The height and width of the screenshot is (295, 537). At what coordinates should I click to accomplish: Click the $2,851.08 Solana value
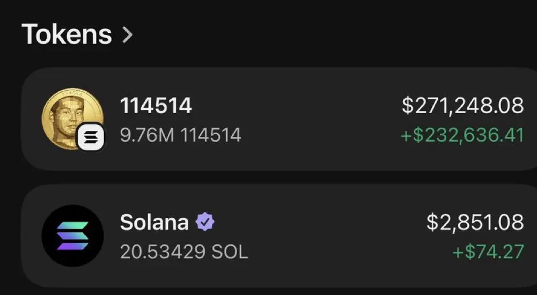coord(475,222)
